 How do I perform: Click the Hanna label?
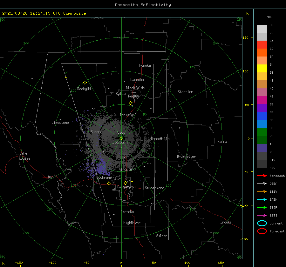coord(222,142)
